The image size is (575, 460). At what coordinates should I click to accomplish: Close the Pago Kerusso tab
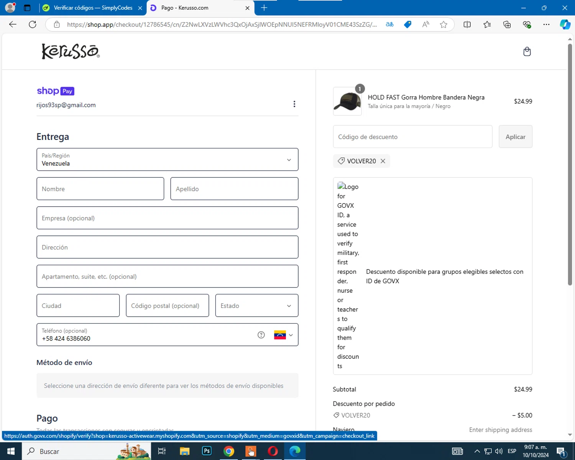[247, 8]
